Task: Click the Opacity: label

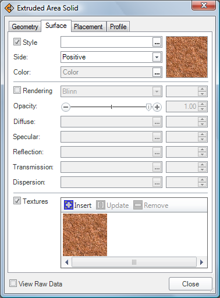Action: [25, 106]
